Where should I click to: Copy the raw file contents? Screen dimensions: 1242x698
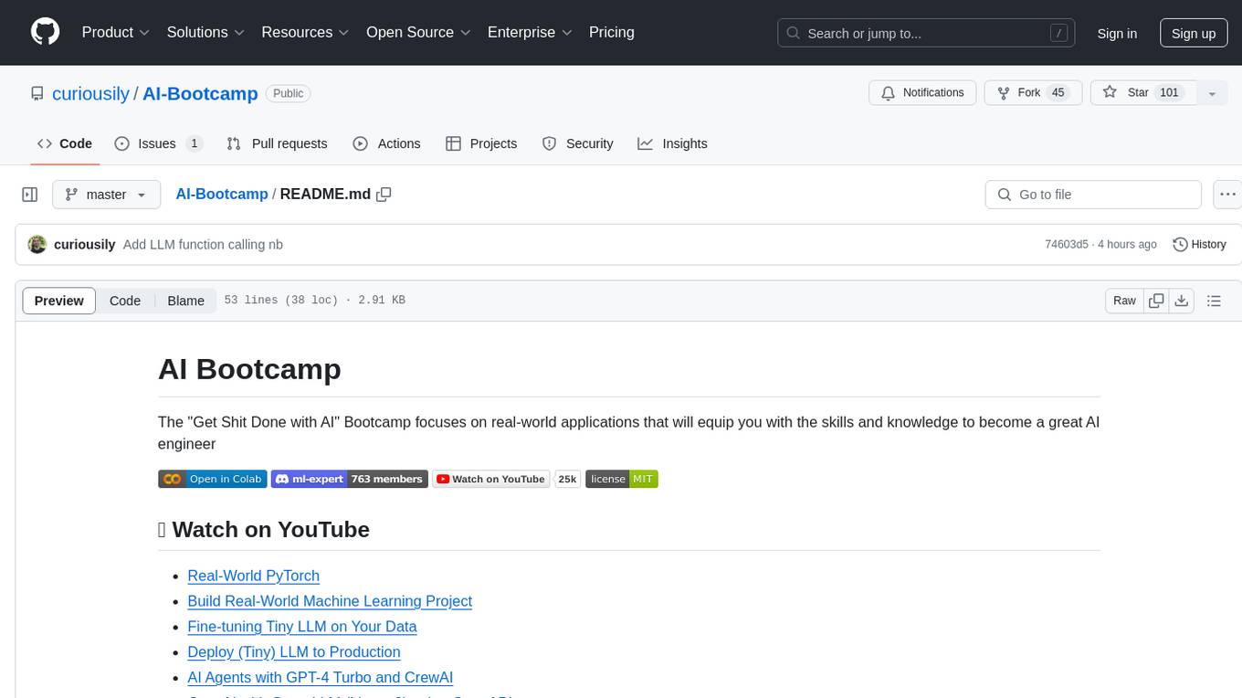1156,301
